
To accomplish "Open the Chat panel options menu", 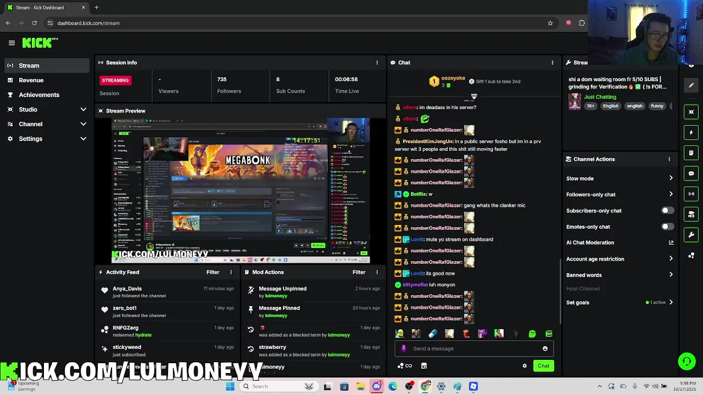I will (x=553, y=63).
